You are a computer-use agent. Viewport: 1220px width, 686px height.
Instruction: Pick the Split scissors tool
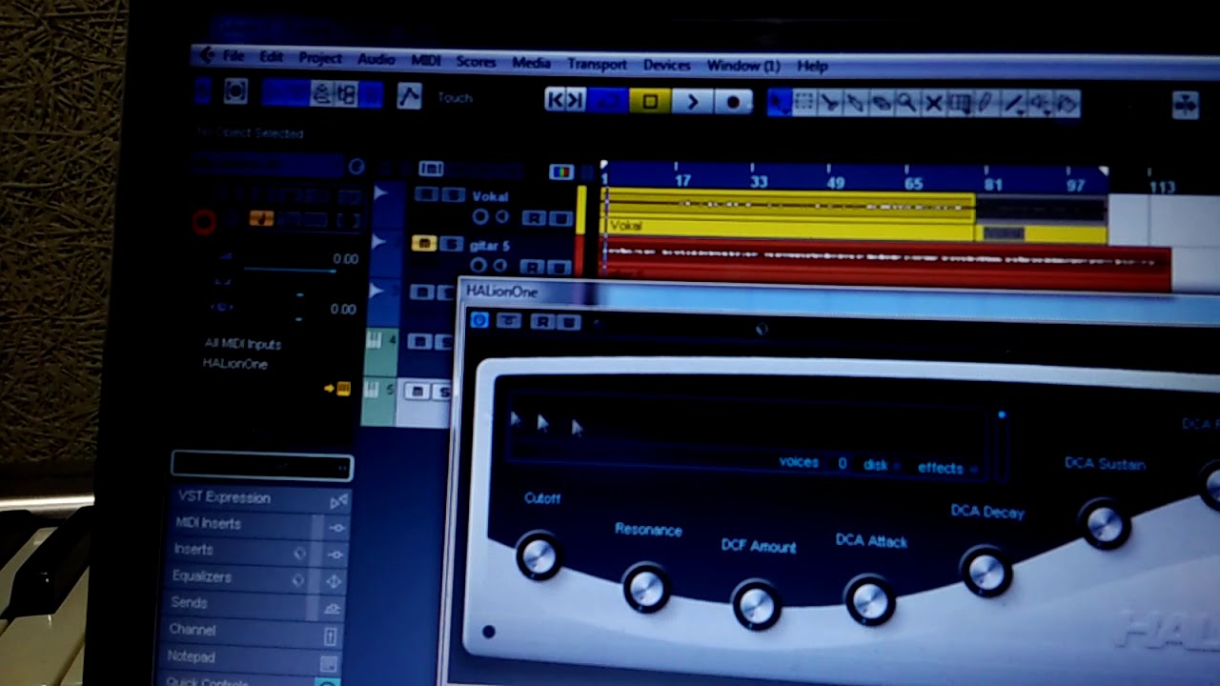click(830, 103)
